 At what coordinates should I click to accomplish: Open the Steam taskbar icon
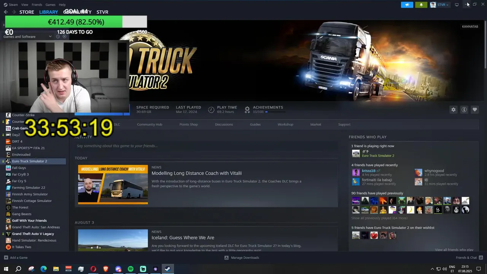pyautogui.click(x=167, y=269)
